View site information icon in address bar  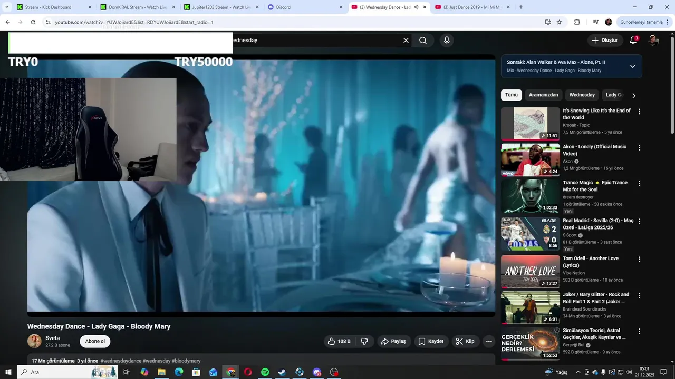(48, 22)
